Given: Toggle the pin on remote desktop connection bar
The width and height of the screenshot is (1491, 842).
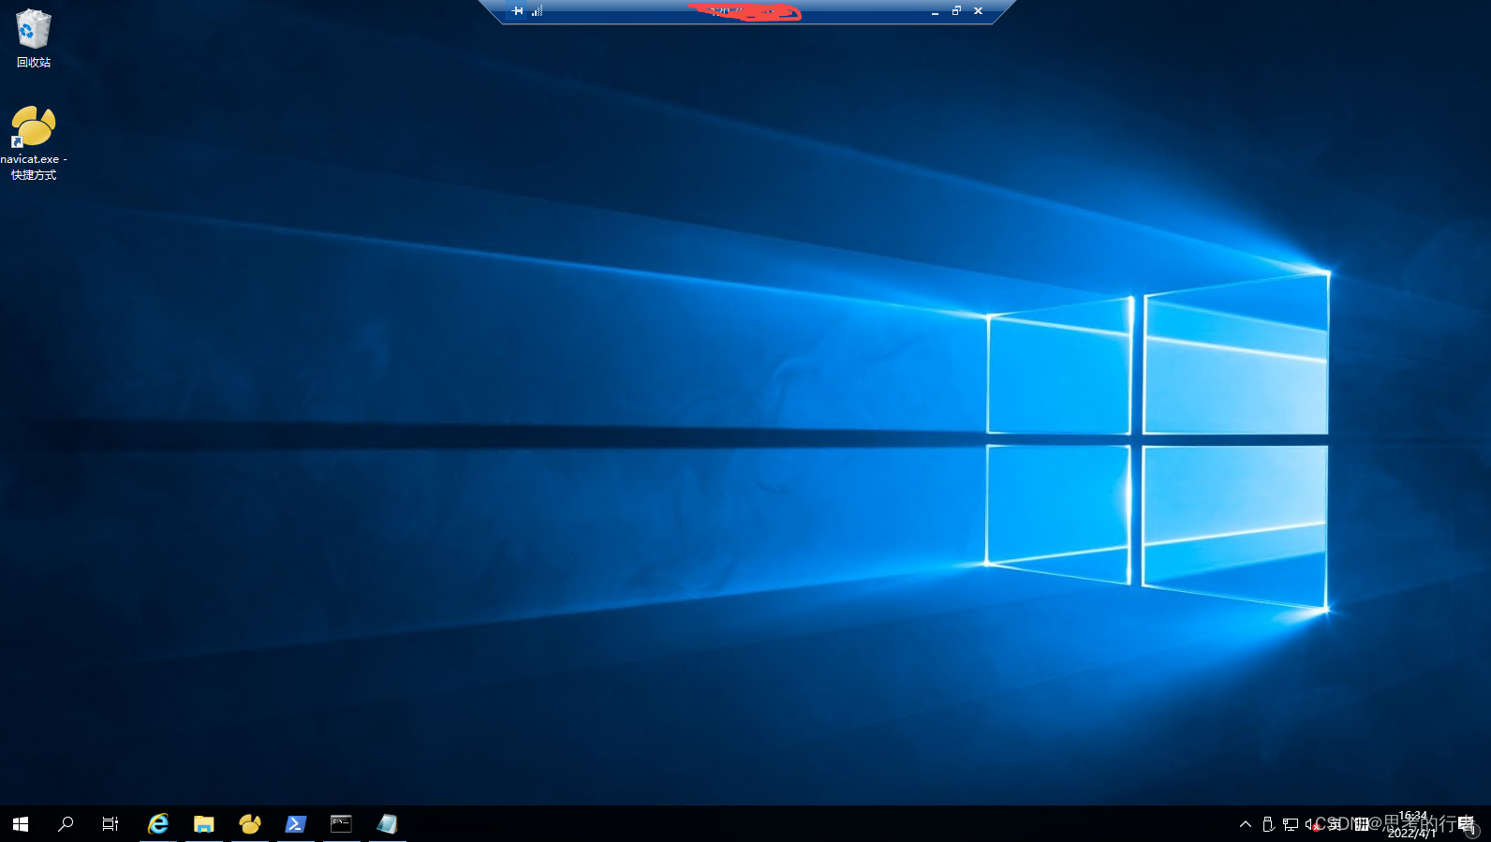Looking at the screenshot, I should pyautogui.click(x=518, y=11).
